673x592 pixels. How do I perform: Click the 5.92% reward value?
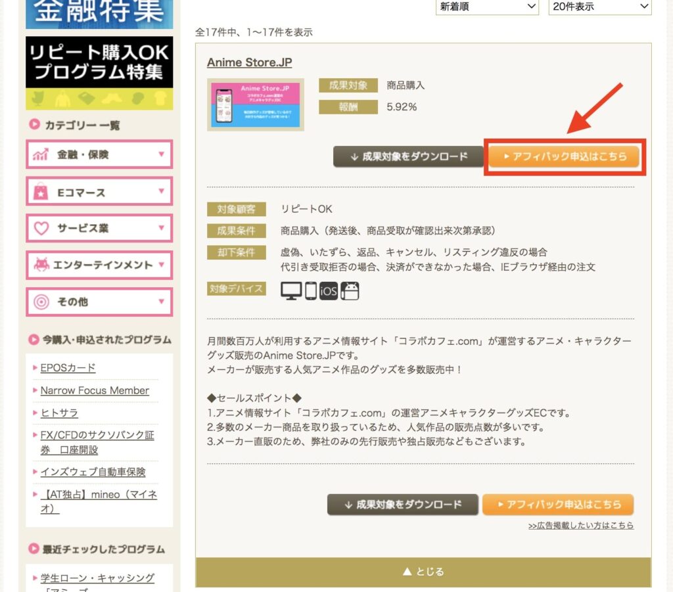pos(402,107)
